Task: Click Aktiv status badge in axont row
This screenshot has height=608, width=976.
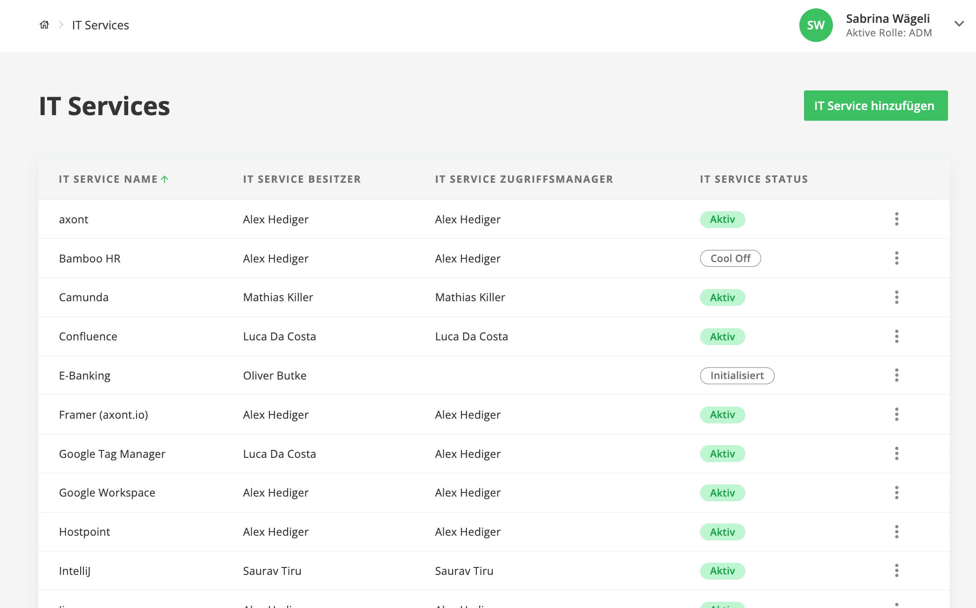Action: point(722,219)
